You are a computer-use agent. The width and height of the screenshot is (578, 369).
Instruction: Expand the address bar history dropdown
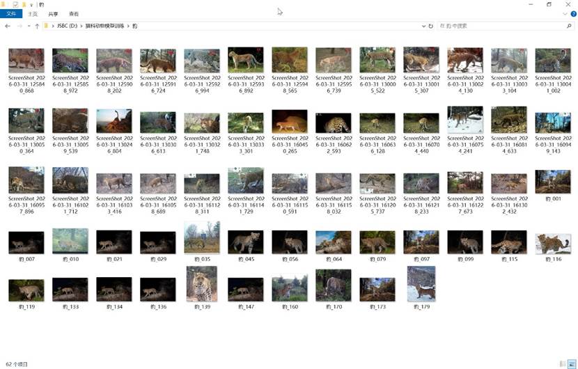coord(422,26)
